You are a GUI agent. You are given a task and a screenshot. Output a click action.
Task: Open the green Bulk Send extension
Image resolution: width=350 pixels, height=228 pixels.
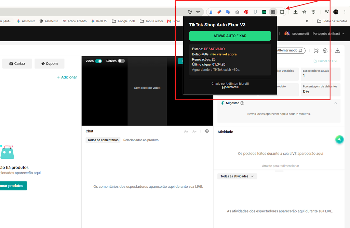point(264,12)
